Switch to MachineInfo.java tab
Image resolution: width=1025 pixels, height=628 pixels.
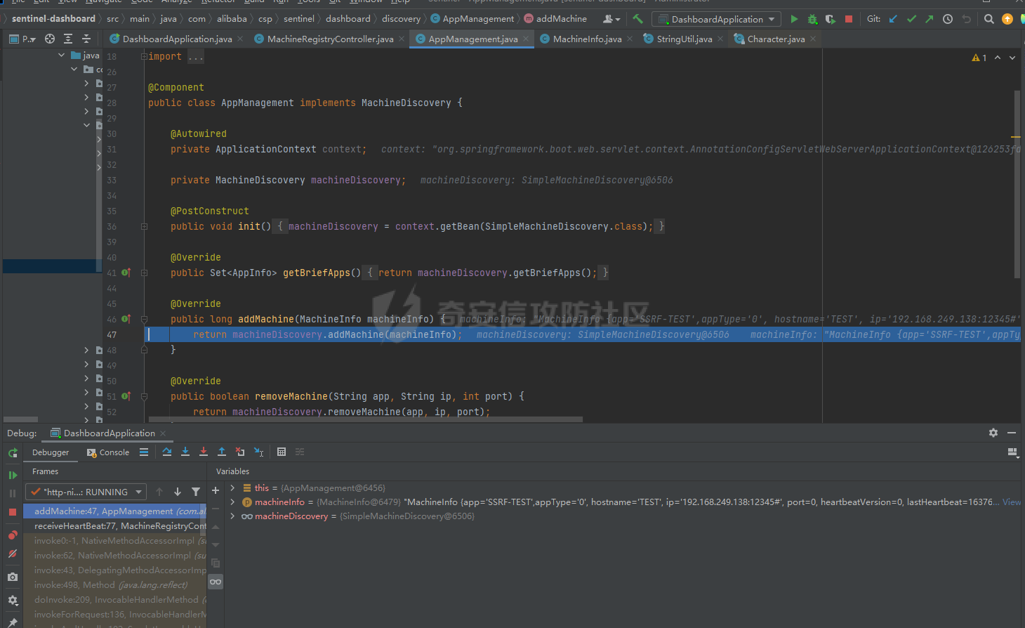[587, 39]
